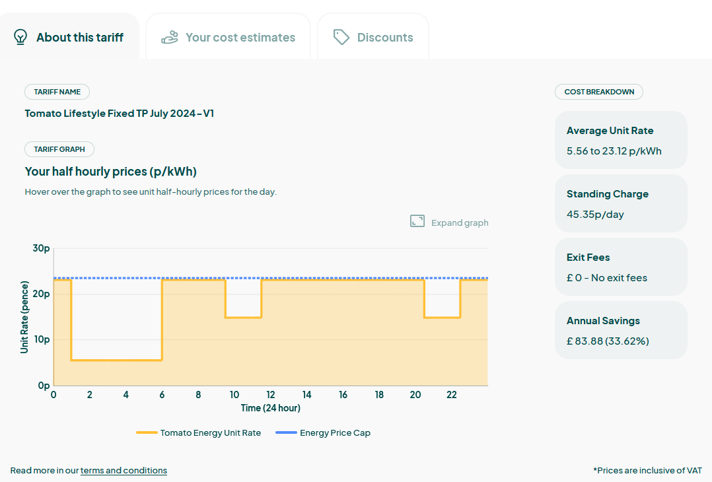The height and width of the screenshot is (482, 712).
Task: Click the lightbulb icon on About tab
Action: click(20, 37)
